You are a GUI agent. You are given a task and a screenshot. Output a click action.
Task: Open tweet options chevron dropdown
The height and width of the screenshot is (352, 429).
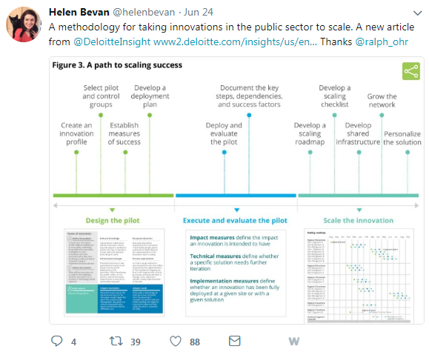[417, 13]
